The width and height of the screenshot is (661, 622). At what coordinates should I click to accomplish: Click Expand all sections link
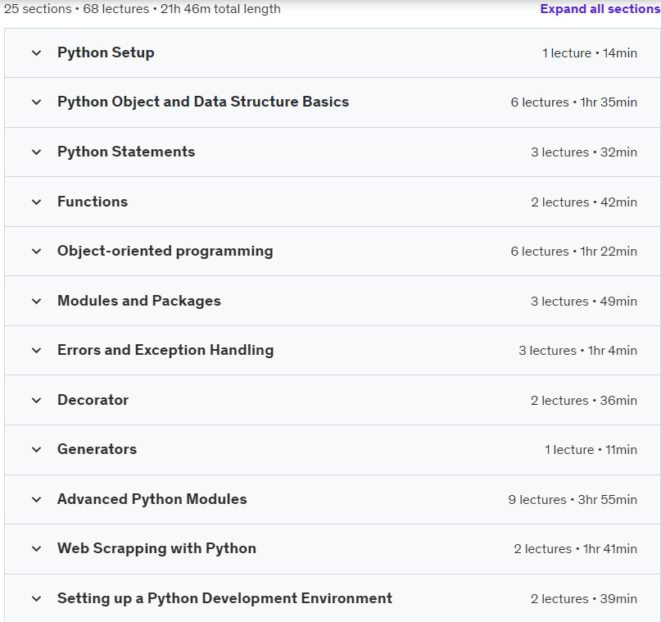pyautogui.click(x=600, y=9)
